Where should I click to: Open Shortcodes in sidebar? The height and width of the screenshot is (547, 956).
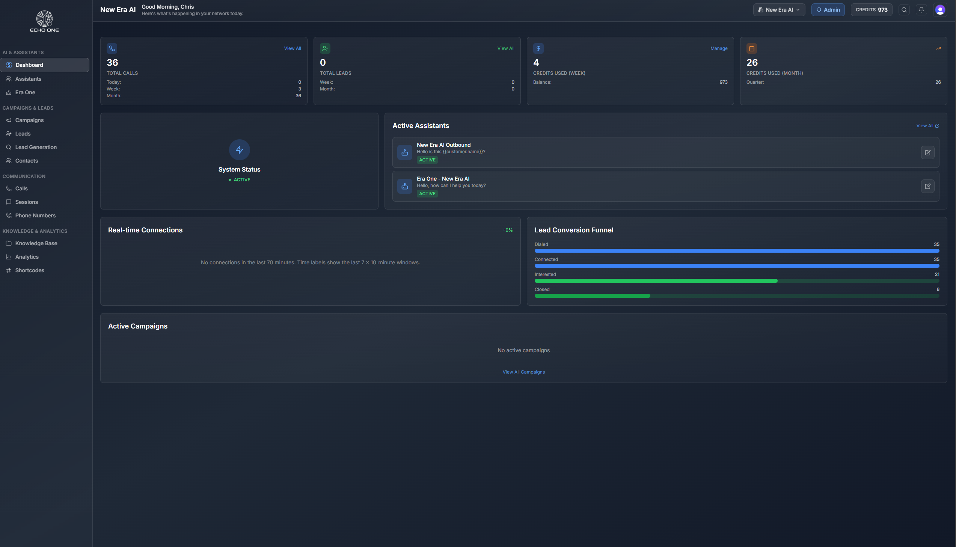(x=45, y=270)
